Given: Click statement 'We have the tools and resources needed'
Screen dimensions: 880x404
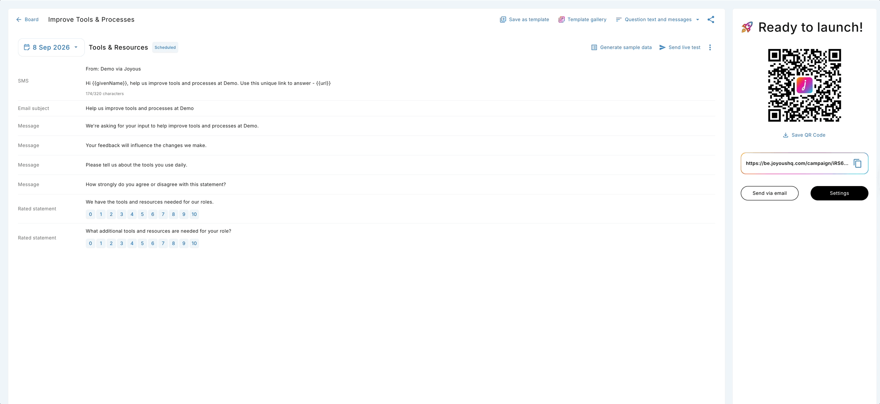Looking at the screenshot, I should tap(150, 202).
